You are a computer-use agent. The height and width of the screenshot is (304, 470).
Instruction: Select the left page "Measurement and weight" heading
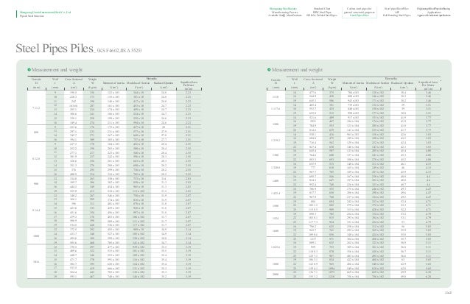(x=57, y=69)
